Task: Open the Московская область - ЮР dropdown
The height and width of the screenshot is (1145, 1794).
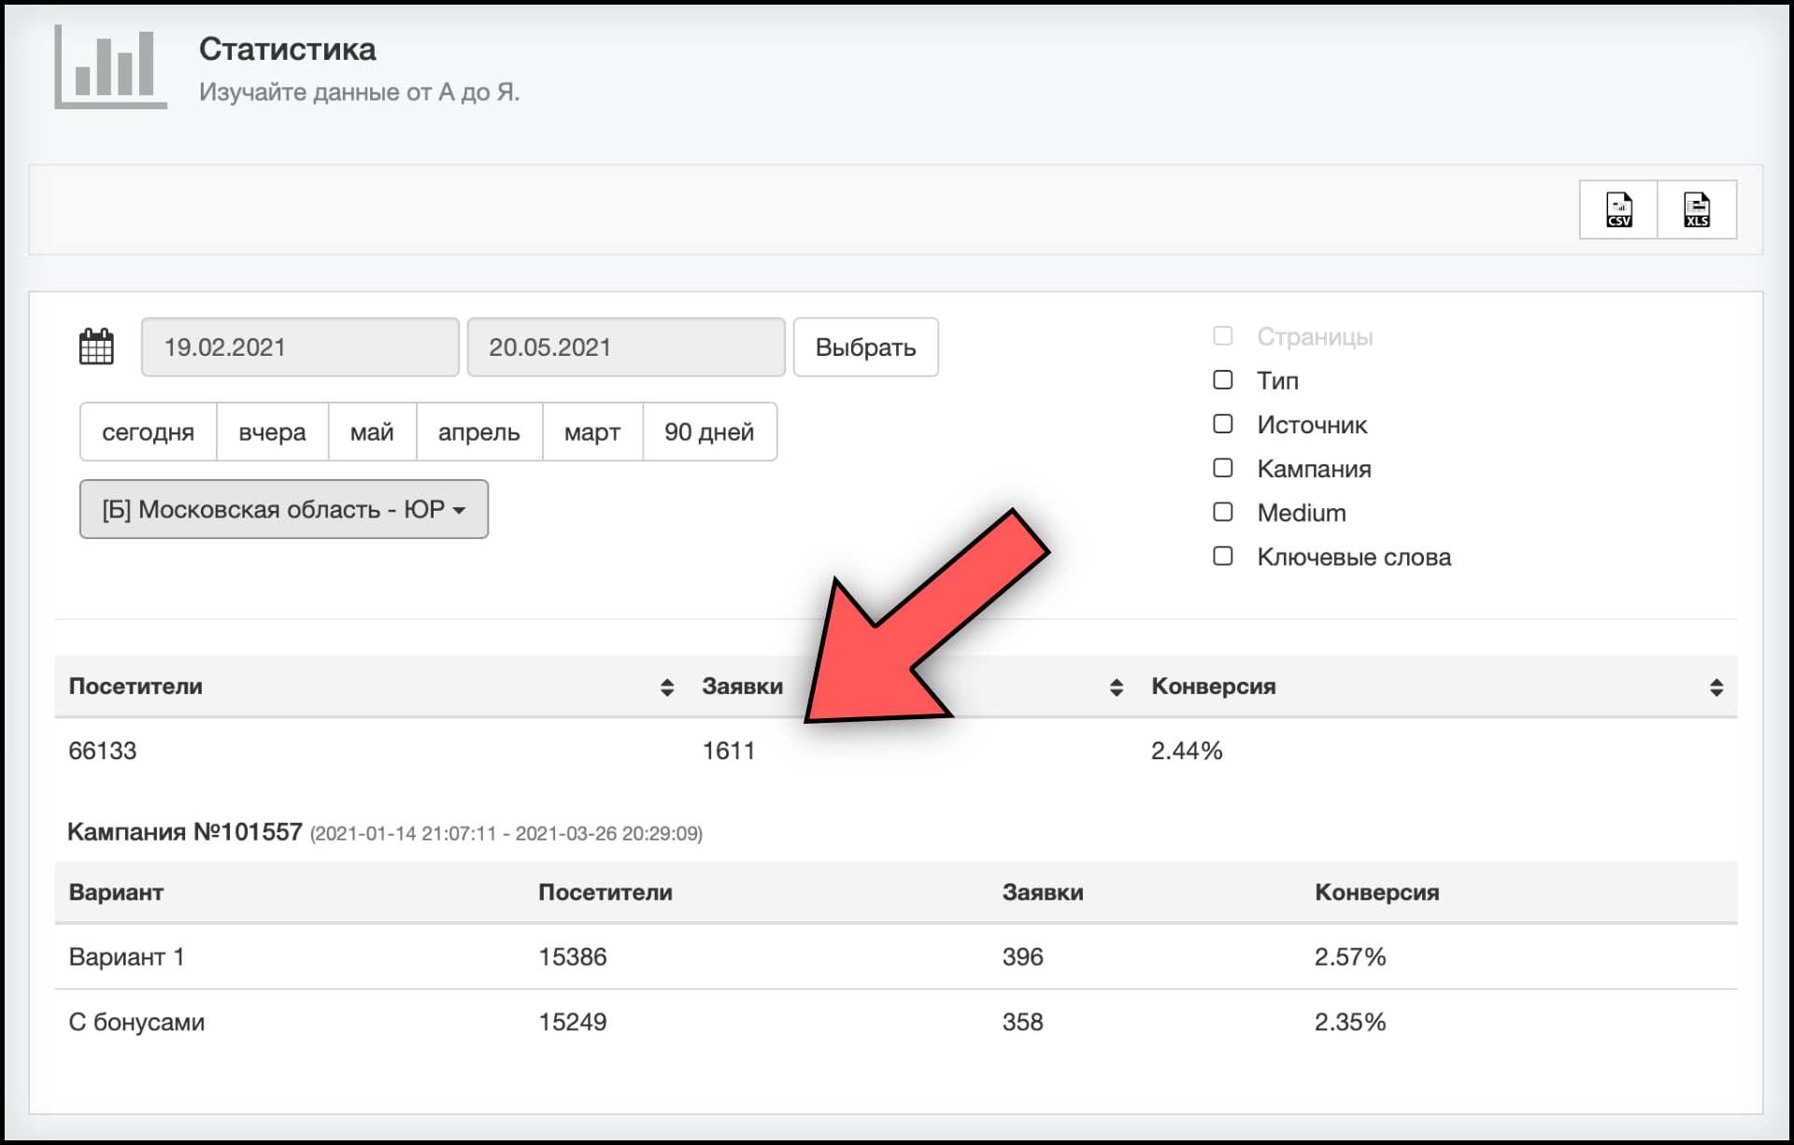Action: [284, 509]
